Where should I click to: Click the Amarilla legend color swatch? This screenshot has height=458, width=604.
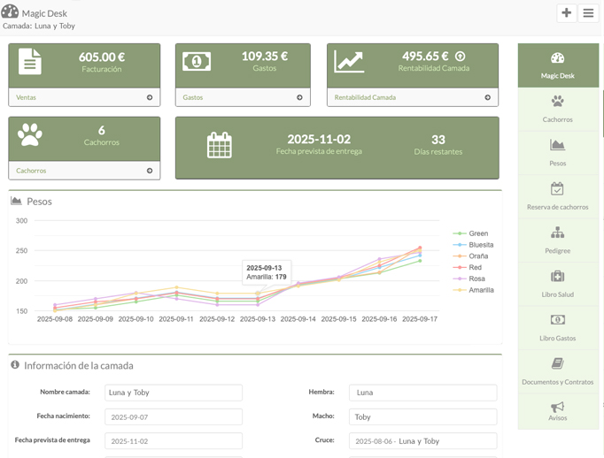pos(460,290)
